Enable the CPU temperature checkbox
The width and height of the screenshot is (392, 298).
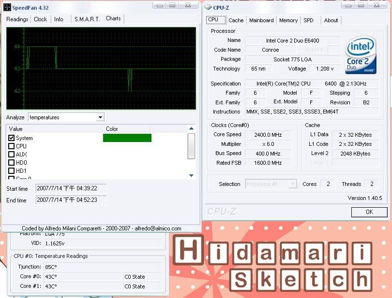[11, 146]
